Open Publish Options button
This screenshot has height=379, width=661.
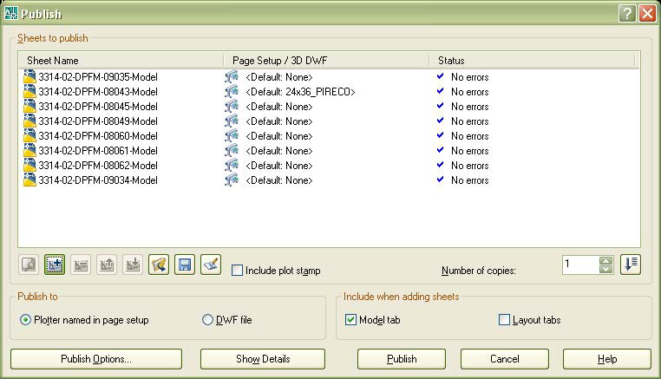tap(96, 359)
